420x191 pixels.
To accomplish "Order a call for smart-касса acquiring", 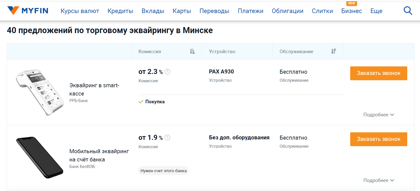I will [378, 73].
